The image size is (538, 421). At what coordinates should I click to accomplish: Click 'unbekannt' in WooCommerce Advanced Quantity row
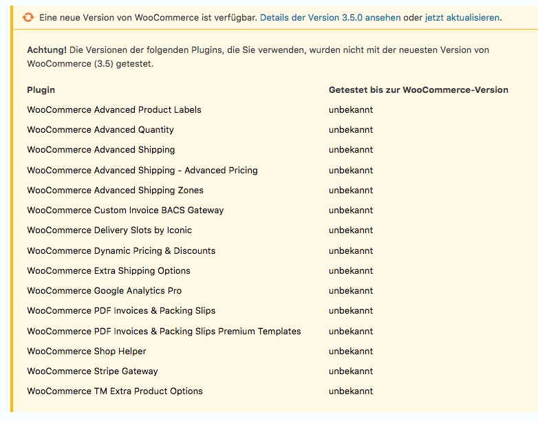(x=351, y=130)
